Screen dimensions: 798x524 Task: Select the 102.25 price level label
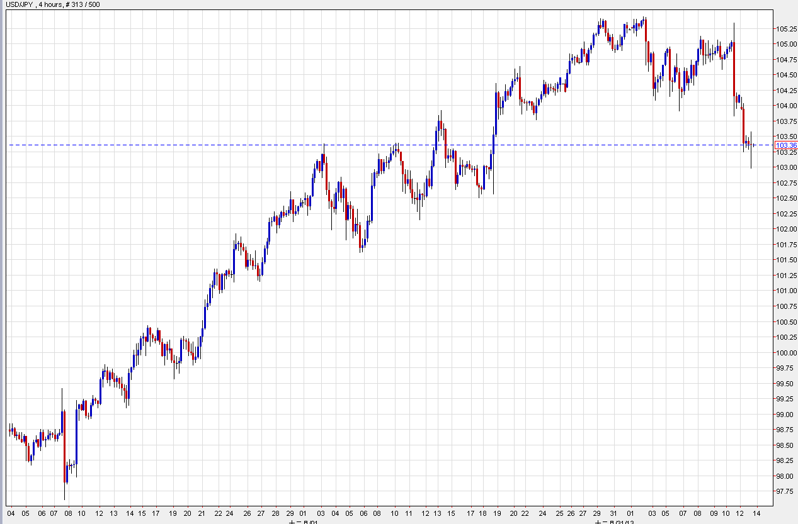786,214
